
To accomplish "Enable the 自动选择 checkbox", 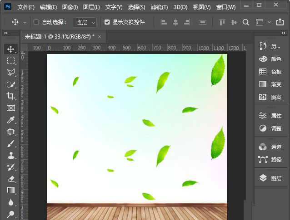I will 36,22.
